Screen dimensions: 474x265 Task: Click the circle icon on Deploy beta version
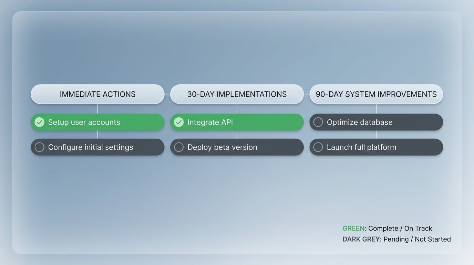click(x=178, y=147)
